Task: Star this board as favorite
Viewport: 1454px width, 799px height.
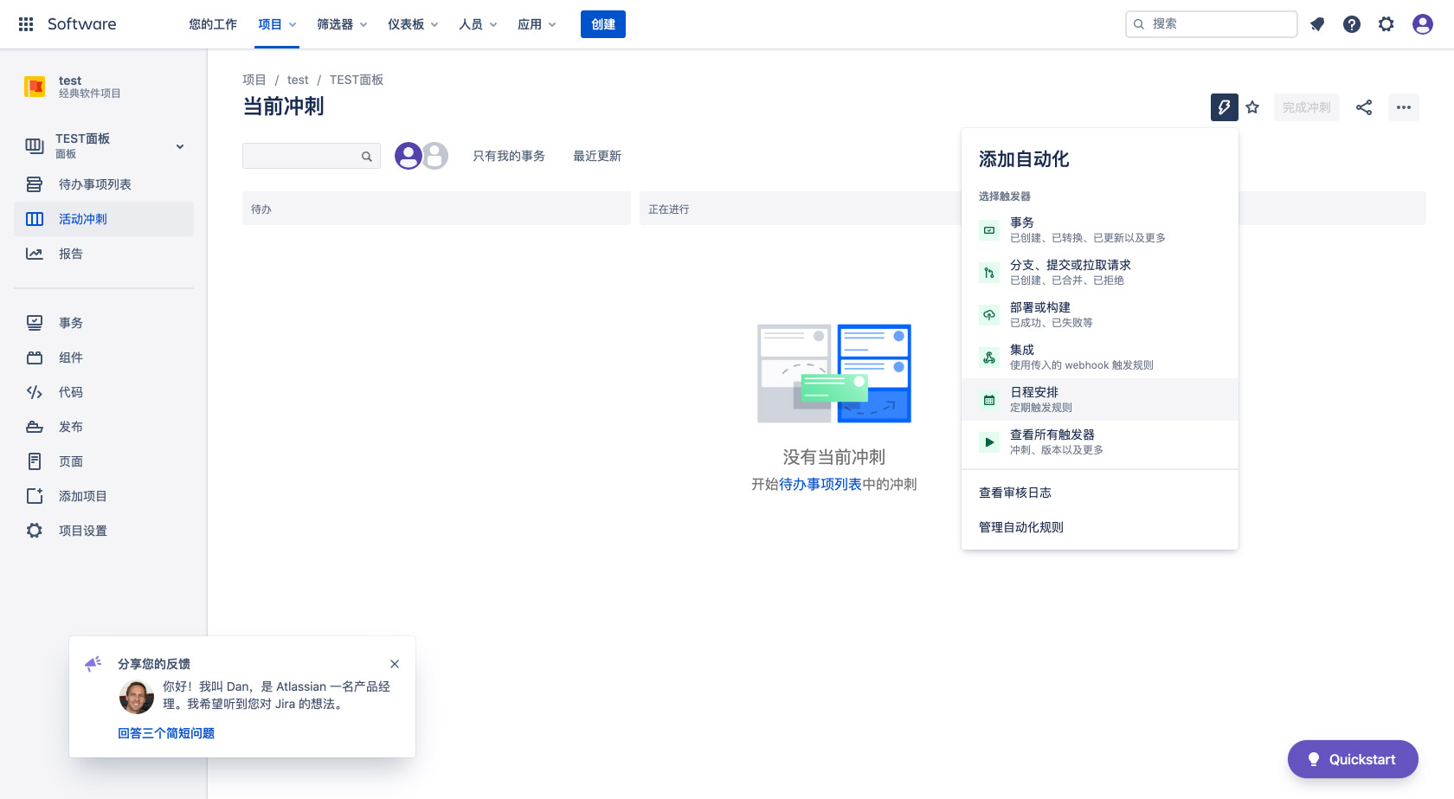Action: click(x=1252, y=107)
